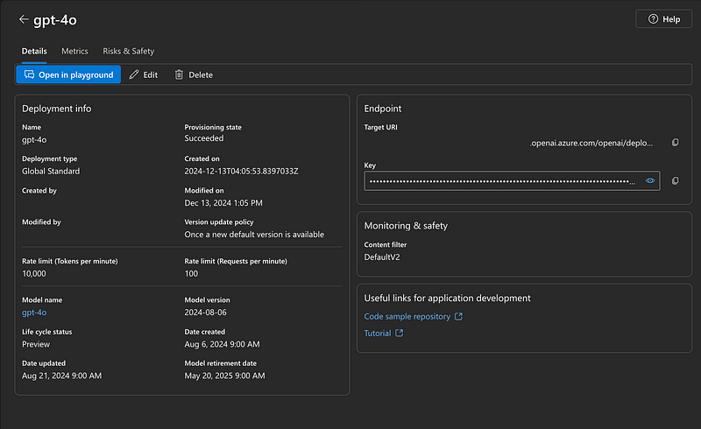Select the Deployment type value Global Standard
This screenshot has width=701, height=429.
pyautogui.click(x=51, y=171)
